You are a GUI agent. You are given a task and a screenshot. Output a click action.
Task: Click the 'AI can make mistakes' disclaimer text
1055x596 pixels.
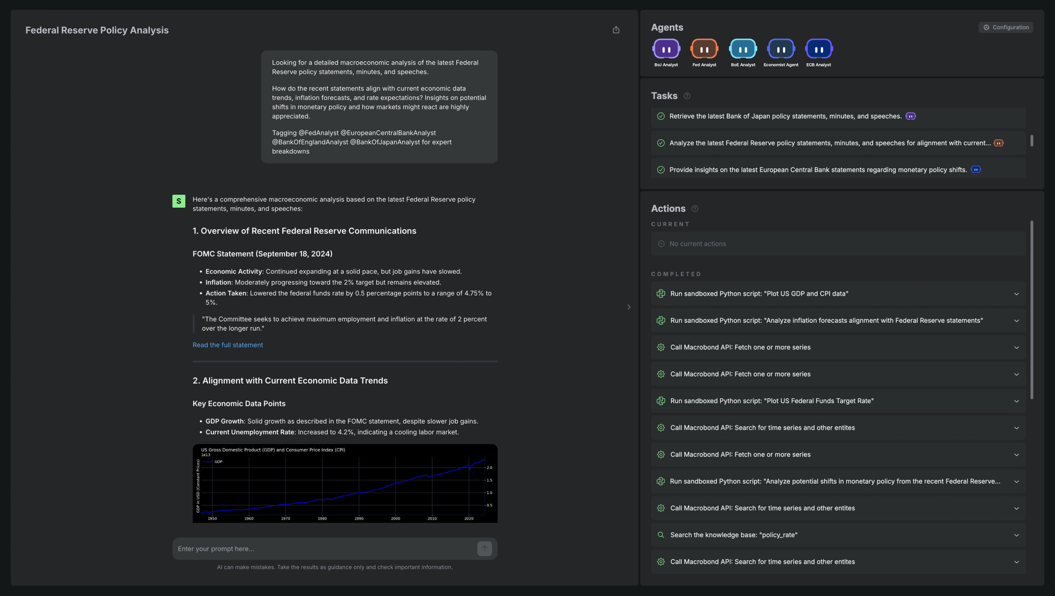click(335, 567)
